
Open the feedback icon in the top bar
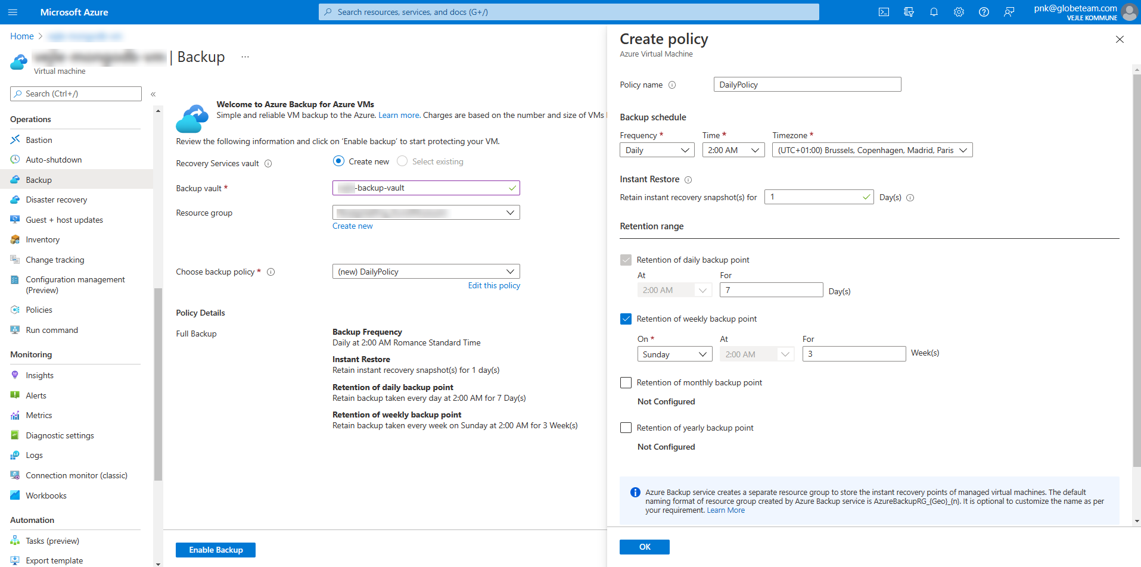1009,12
